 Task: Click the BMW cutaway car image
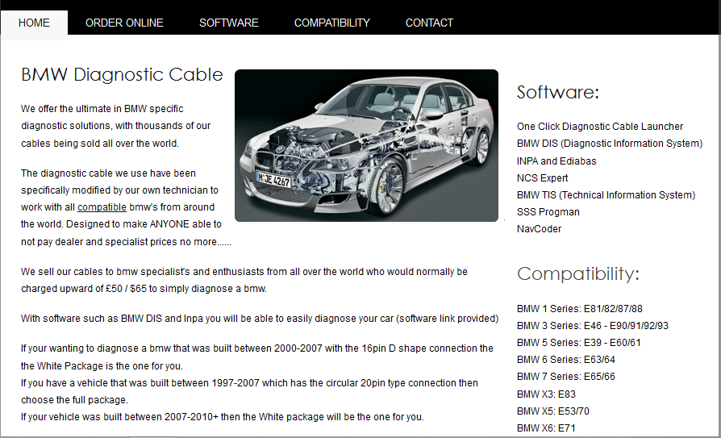coord(366,145)
